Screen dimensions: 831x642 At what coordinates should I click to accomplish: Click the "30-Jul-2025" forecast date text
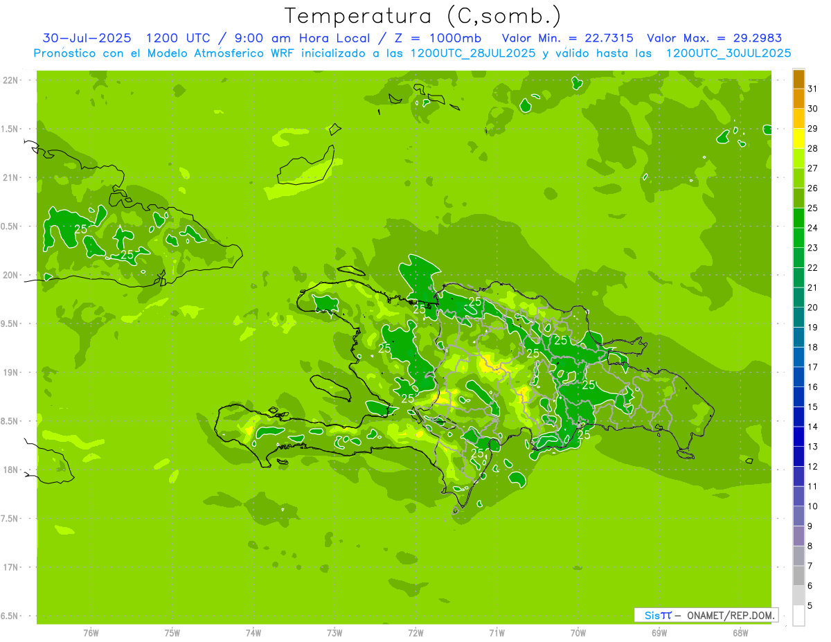click(x=86, y=38)
